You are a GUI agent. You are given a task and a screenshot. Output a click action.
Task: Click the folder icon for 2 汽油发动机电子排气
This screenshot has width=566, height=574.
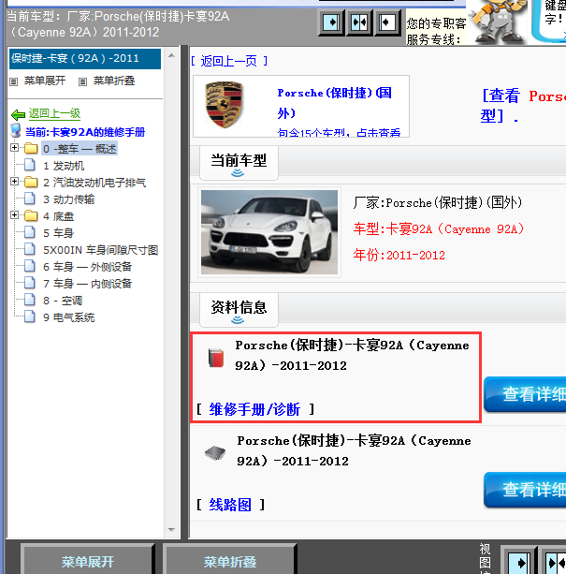pyautogui.click(x=31, y=182)
